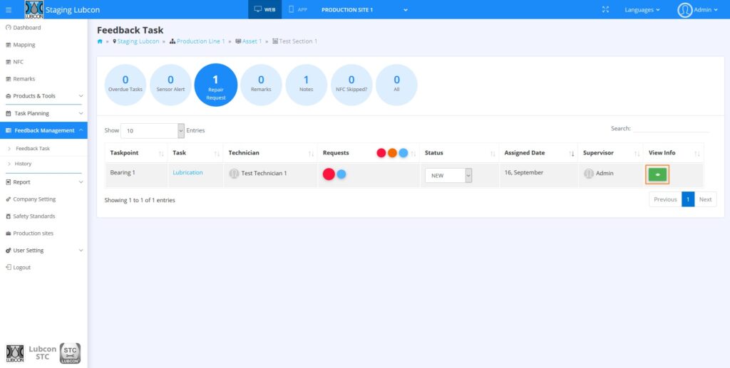
Task: Filter by Remarks circle
Action: 261,85
